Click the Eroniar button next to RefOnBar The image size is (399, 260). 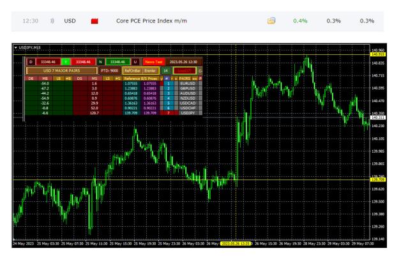(x=150, y=70)
